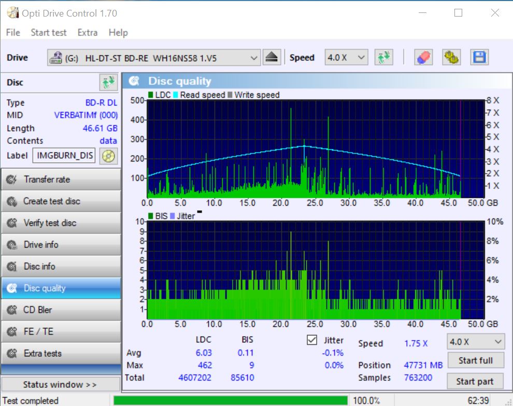Click the Start part button

tap(475, 381)
